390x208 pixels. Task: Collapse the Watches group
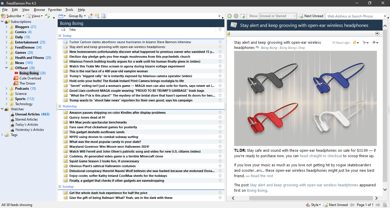point(2,109)
